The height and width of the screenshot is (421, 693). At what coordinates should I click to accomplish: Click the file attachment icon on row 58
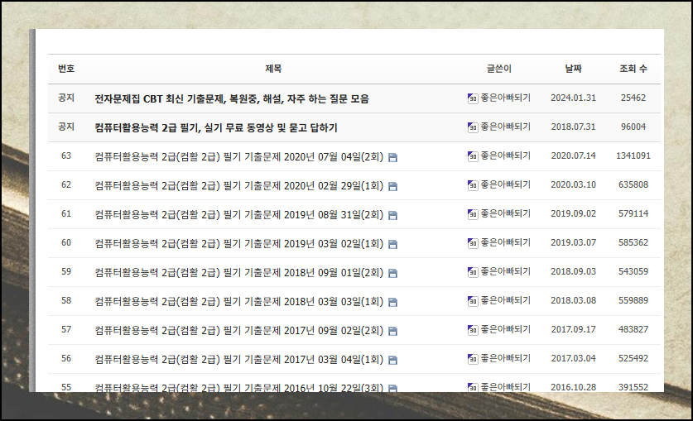[392, 302]
